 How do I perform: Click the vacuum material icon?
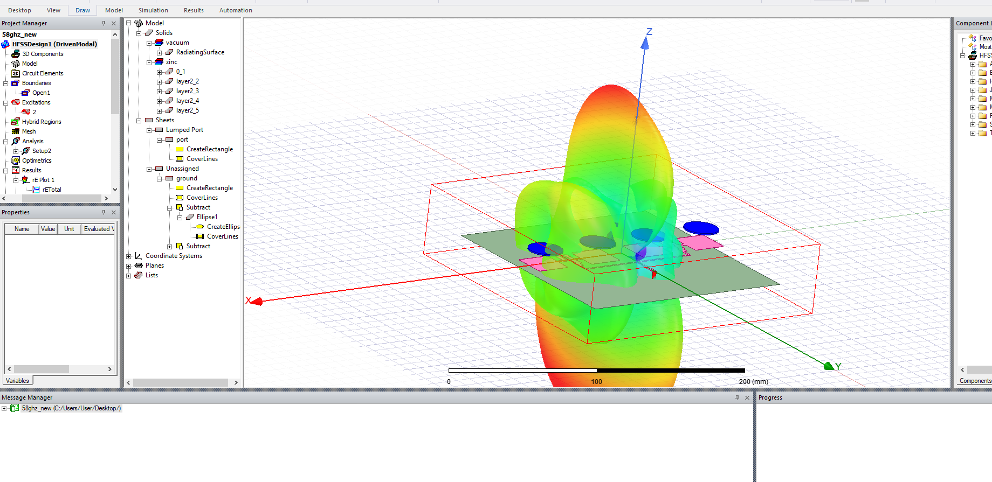(x=159, y=43)
